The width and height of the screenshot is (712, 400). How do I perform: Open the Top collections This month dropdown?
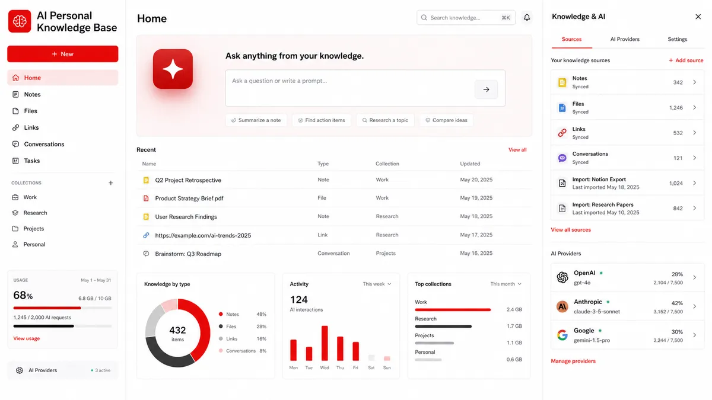(x=506, y=284)
